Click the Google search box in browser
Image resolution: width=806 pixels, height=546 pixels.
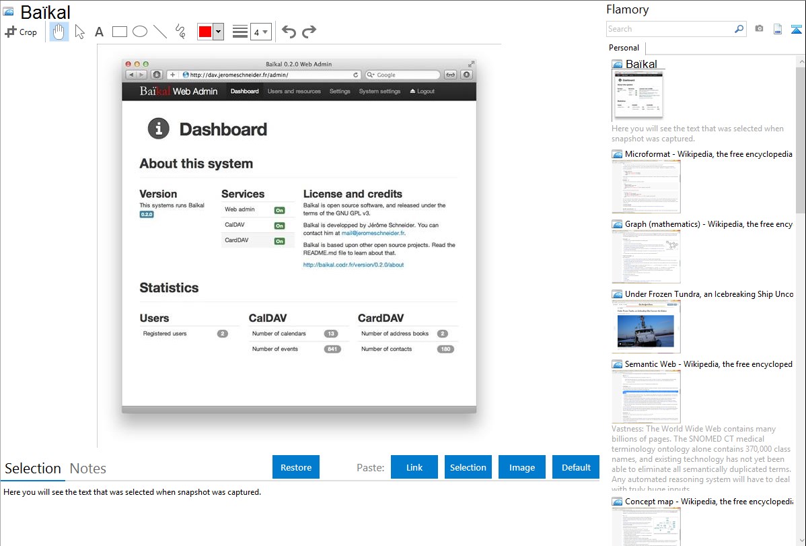pyautogui.click(x=402, y=75)
